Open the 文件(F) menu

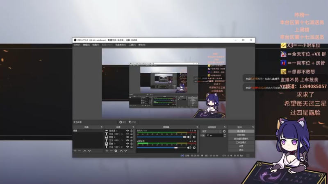[x=77, y=45]
